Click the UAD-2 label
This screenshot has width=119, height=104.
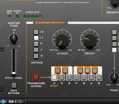pyautogui.click(x=13, y=102)
